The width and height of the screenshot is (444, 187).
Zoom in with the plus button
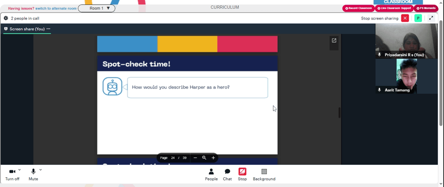(213, 158)
